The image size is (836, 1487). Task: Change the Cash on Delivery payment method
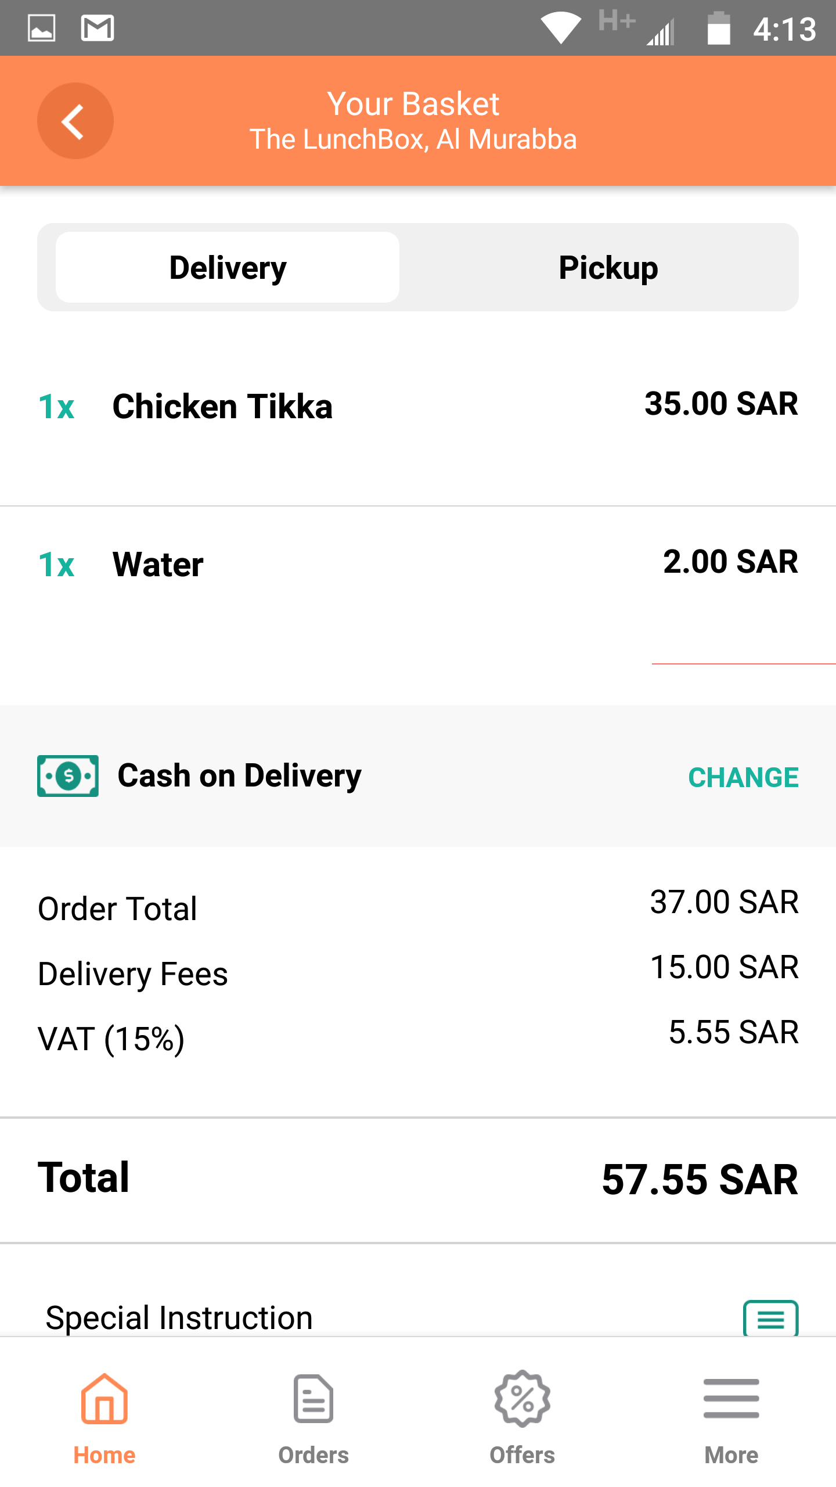click(x=743, y=777)
